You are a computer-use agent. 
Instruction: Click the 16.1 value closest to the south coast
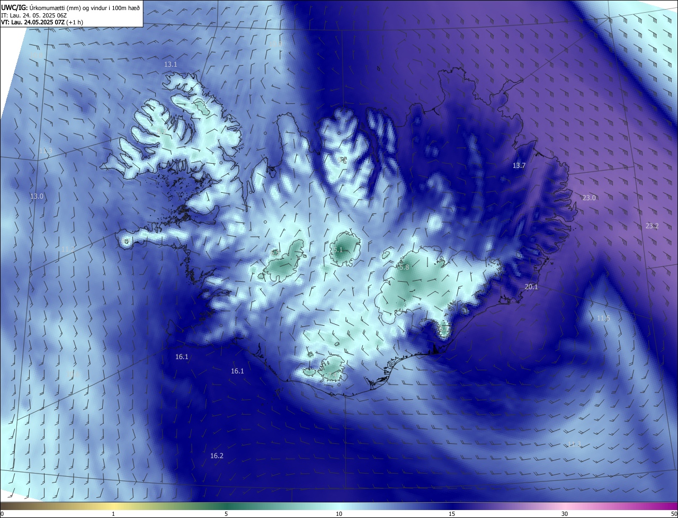tap(237, 371)
